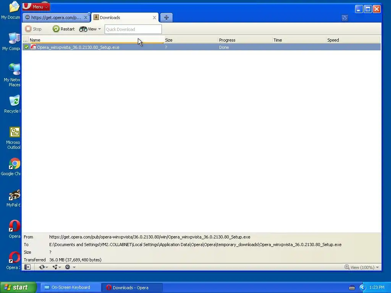Select the Microsoft Outlook desktop icon
Viewport: 391px width, 293px height.
(x=13, y=138)
